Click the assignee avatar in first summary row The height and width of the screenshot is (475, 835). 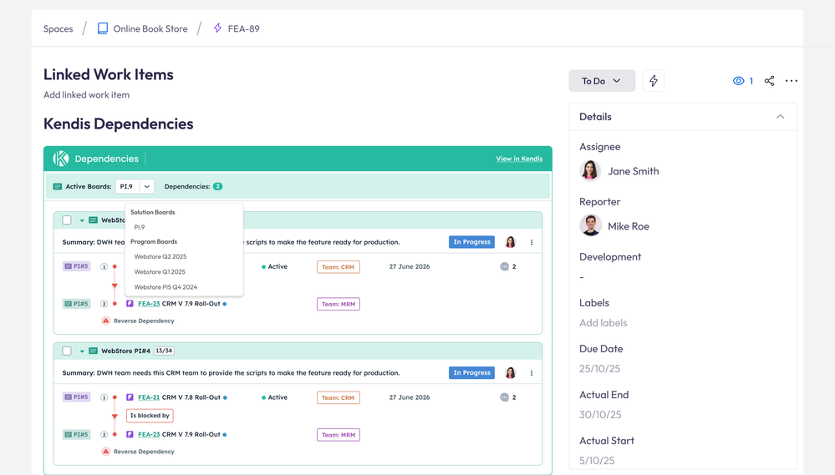click(x=510, y=242)
